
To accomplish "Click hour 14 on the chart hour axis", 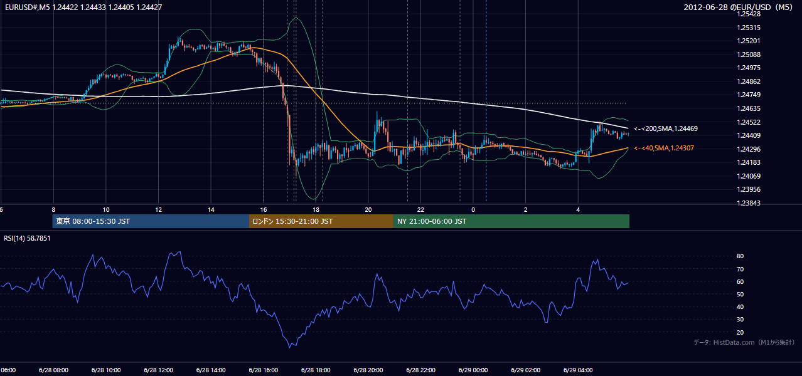I will (211, 209).
